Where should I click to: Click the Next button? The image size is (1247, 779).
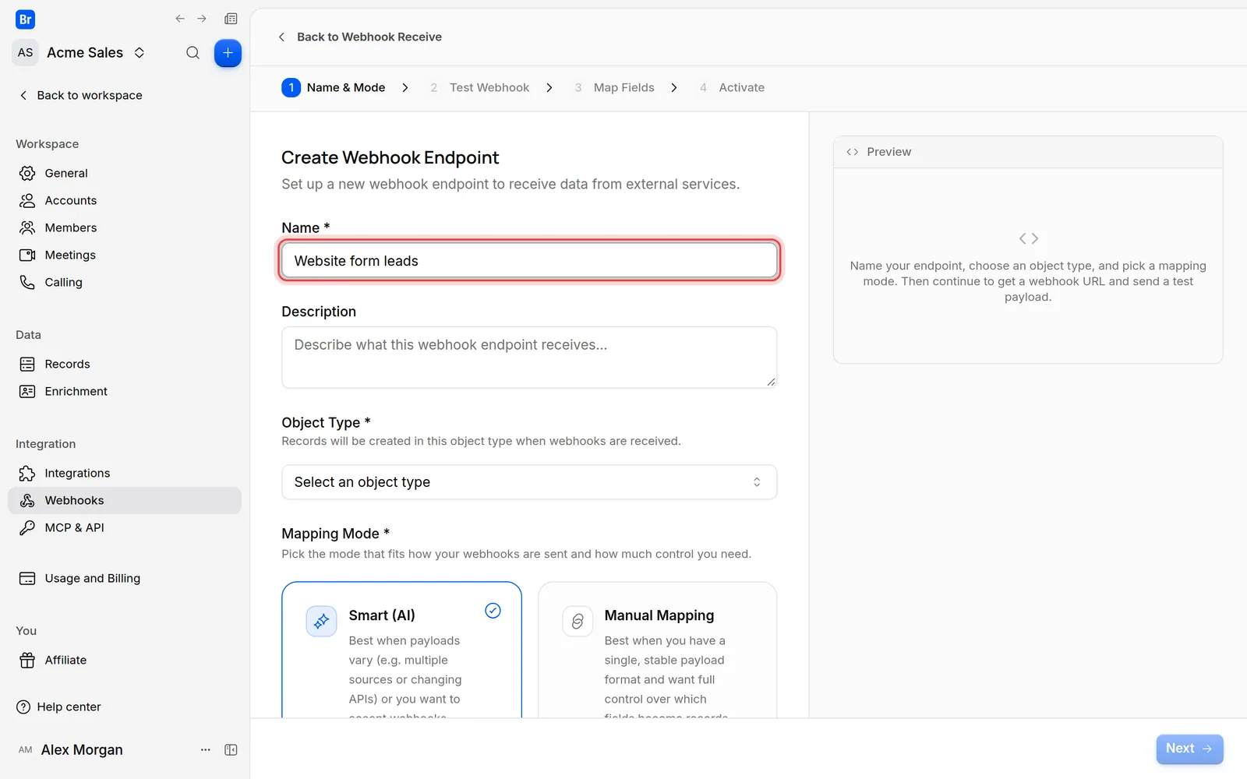click(x=1189, y=749)
